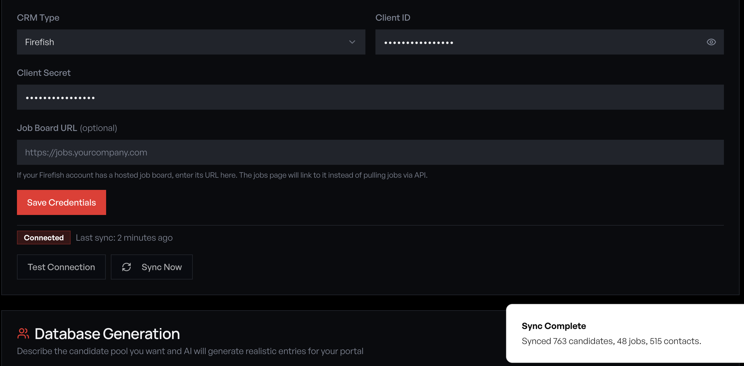Open the CRM Type dropdown chevron

point(352,42)
